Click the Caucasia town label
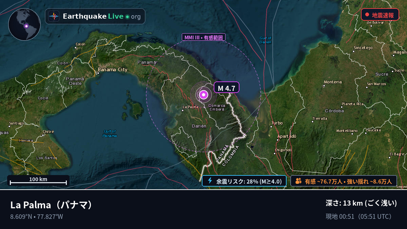The width and height of the screenshot is (407, 229). (373, 130)
